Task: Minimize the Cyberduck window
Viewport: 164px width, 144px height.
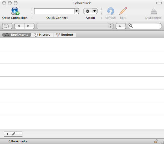Action: pos(10,3)
